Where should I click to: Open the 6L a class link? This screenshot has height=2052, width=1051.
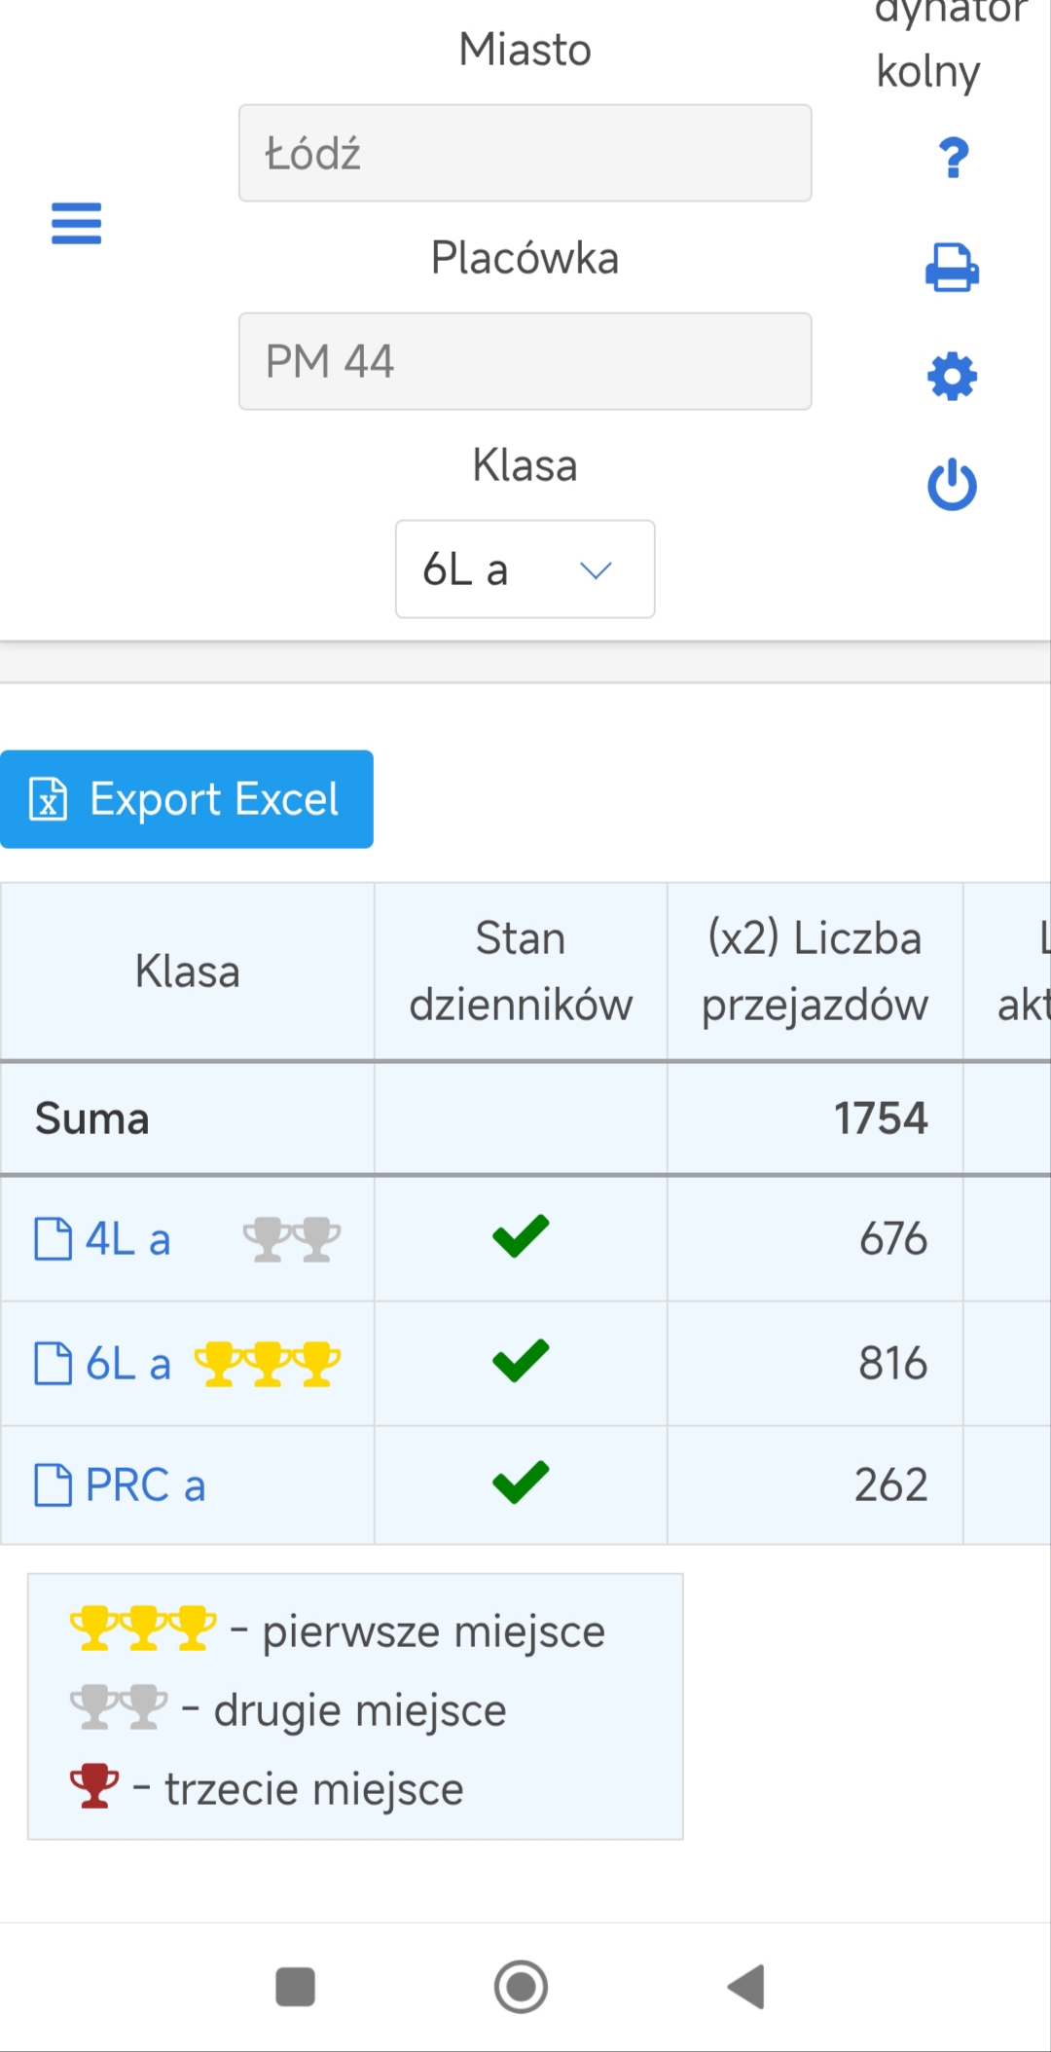click(127, 1363)
